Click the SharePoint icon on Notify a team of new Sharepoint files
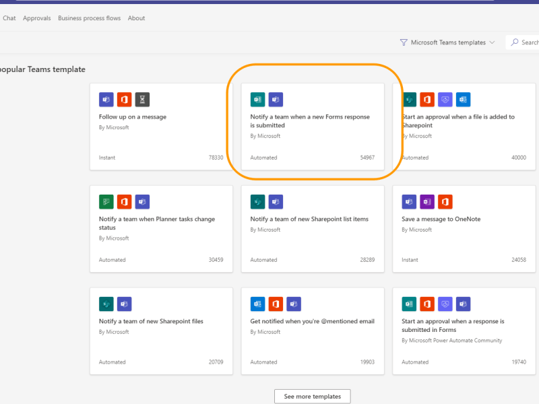Viewport: 539px width, 404px height. tap(106, 304)
